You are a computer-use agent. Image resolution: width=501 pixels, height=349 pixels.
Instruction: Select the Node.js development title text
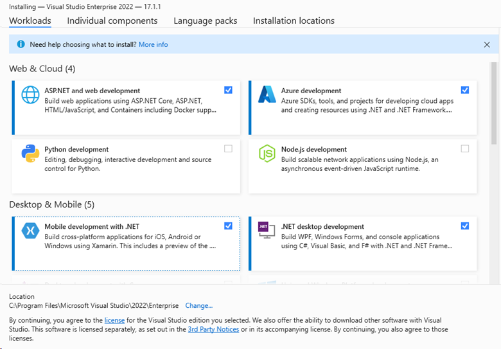click(x=313, y=149)
